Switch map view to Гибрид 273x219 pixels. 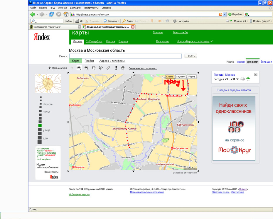pyautogui.click(x=191, y=77)
